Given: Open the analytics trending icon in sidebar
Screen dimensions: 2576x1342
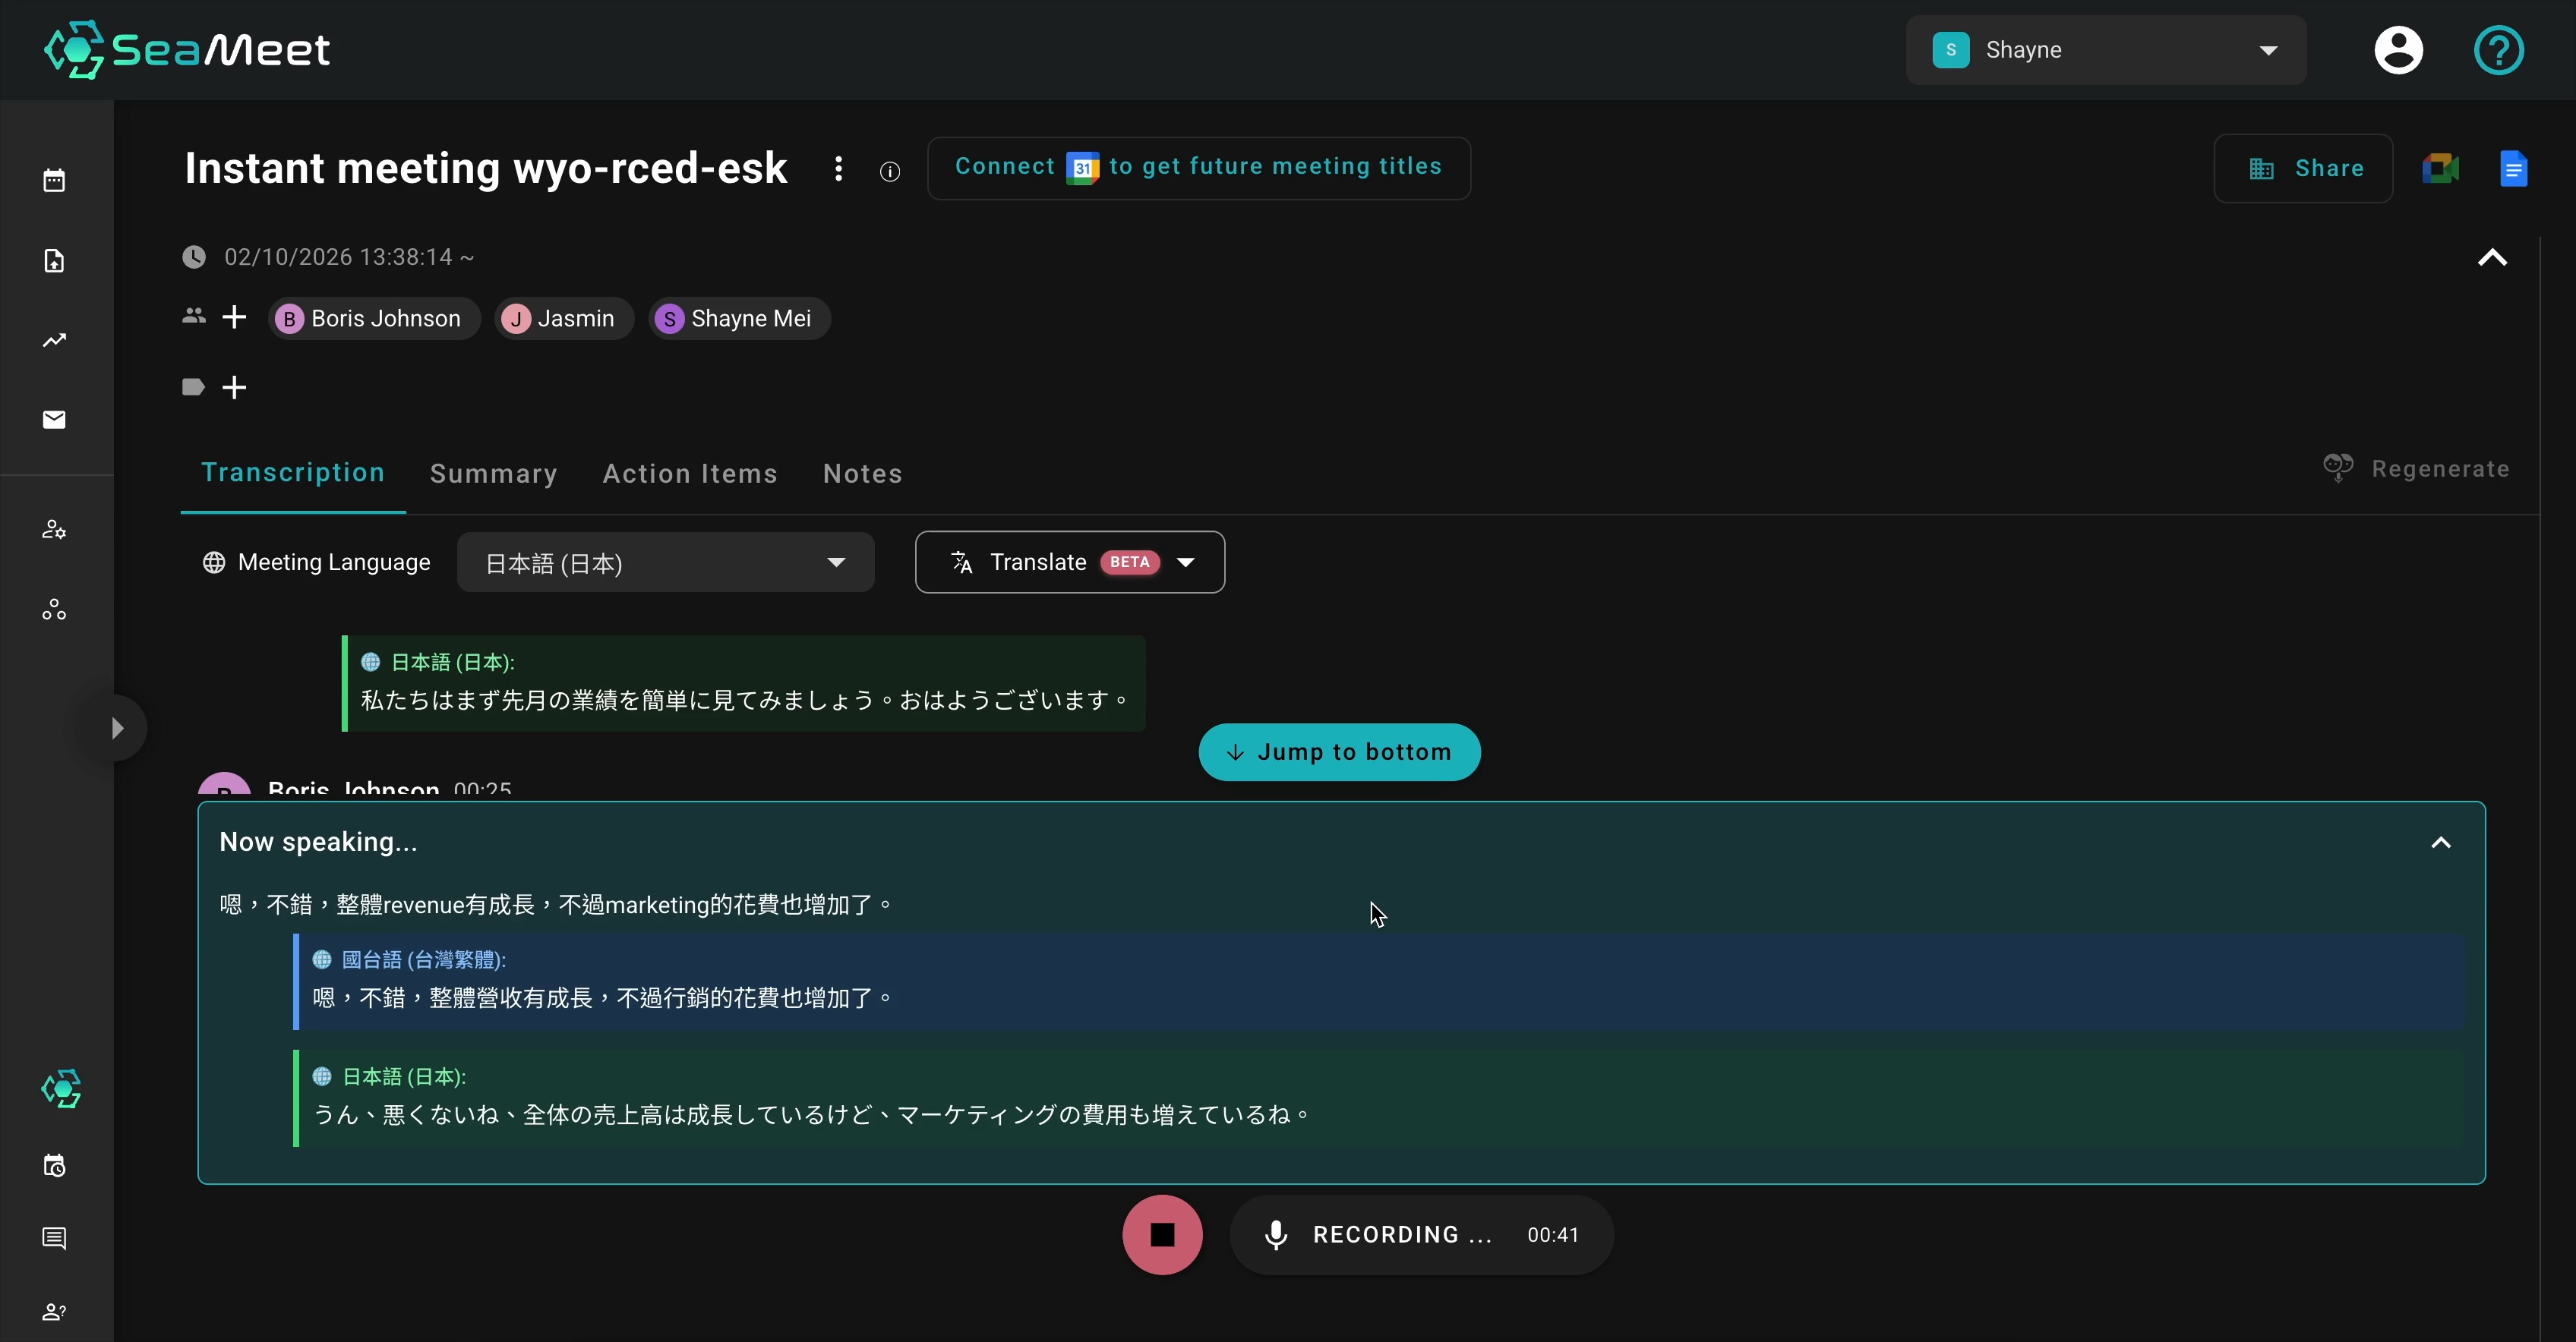Looking at the screenshot, I should coord(55,341).
